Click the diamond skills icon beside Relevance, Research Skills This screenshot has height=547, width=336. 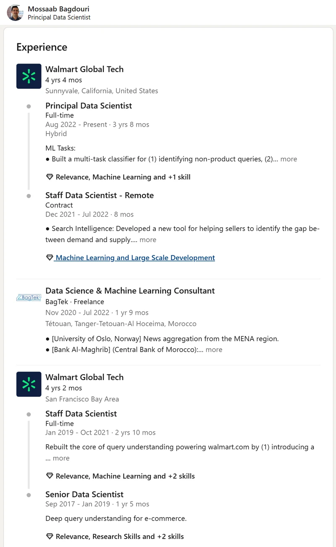(50, 536)
